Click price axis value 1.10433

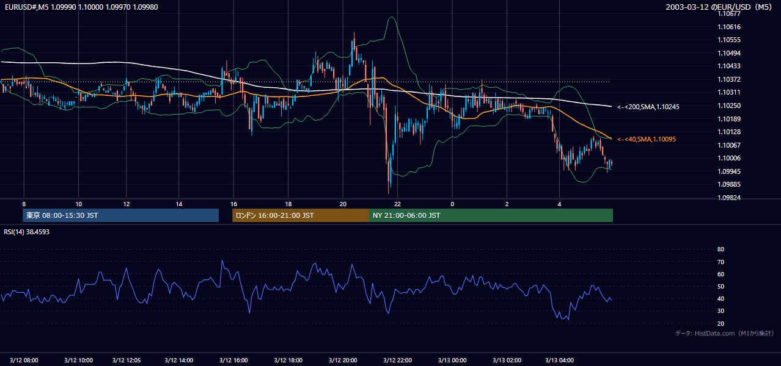tap(730, 66)
